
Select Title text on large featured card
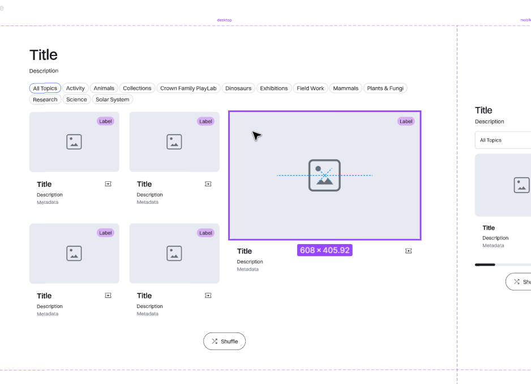coord(245,251)
